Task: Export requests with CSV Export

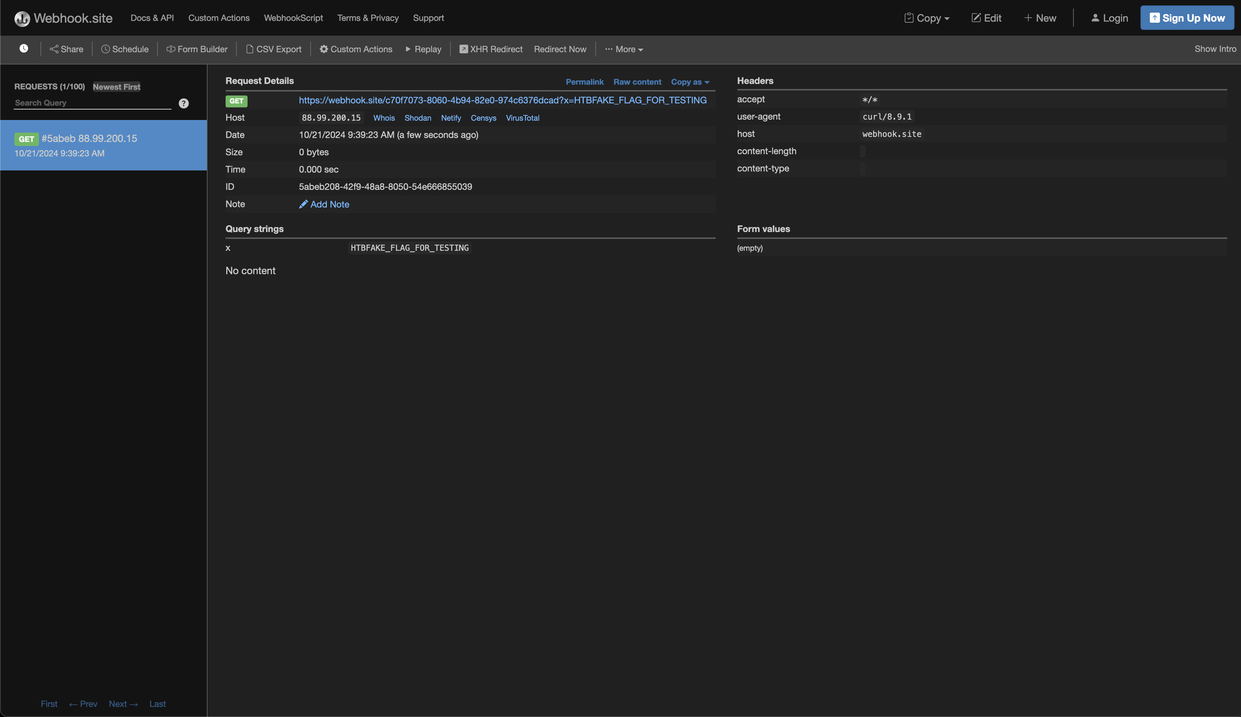Action: tap(274, 49)
